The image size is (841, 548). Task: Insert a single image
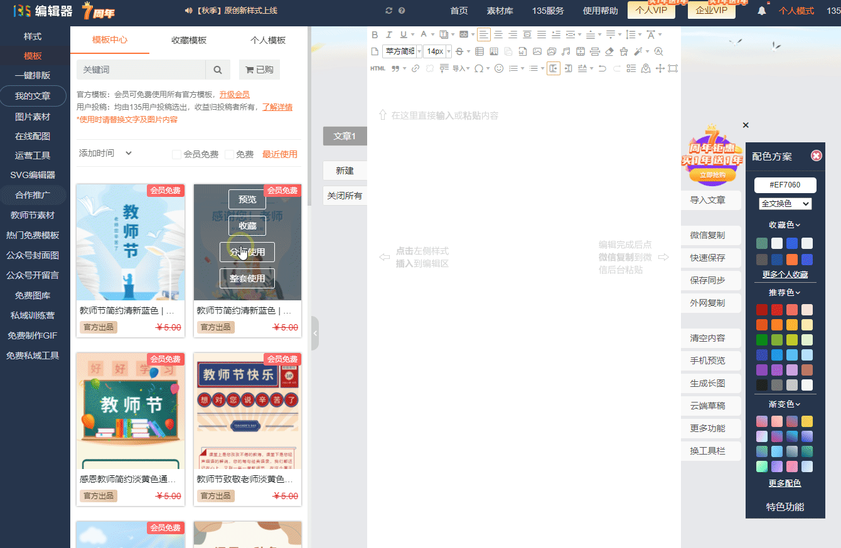(x=537, y=51)
